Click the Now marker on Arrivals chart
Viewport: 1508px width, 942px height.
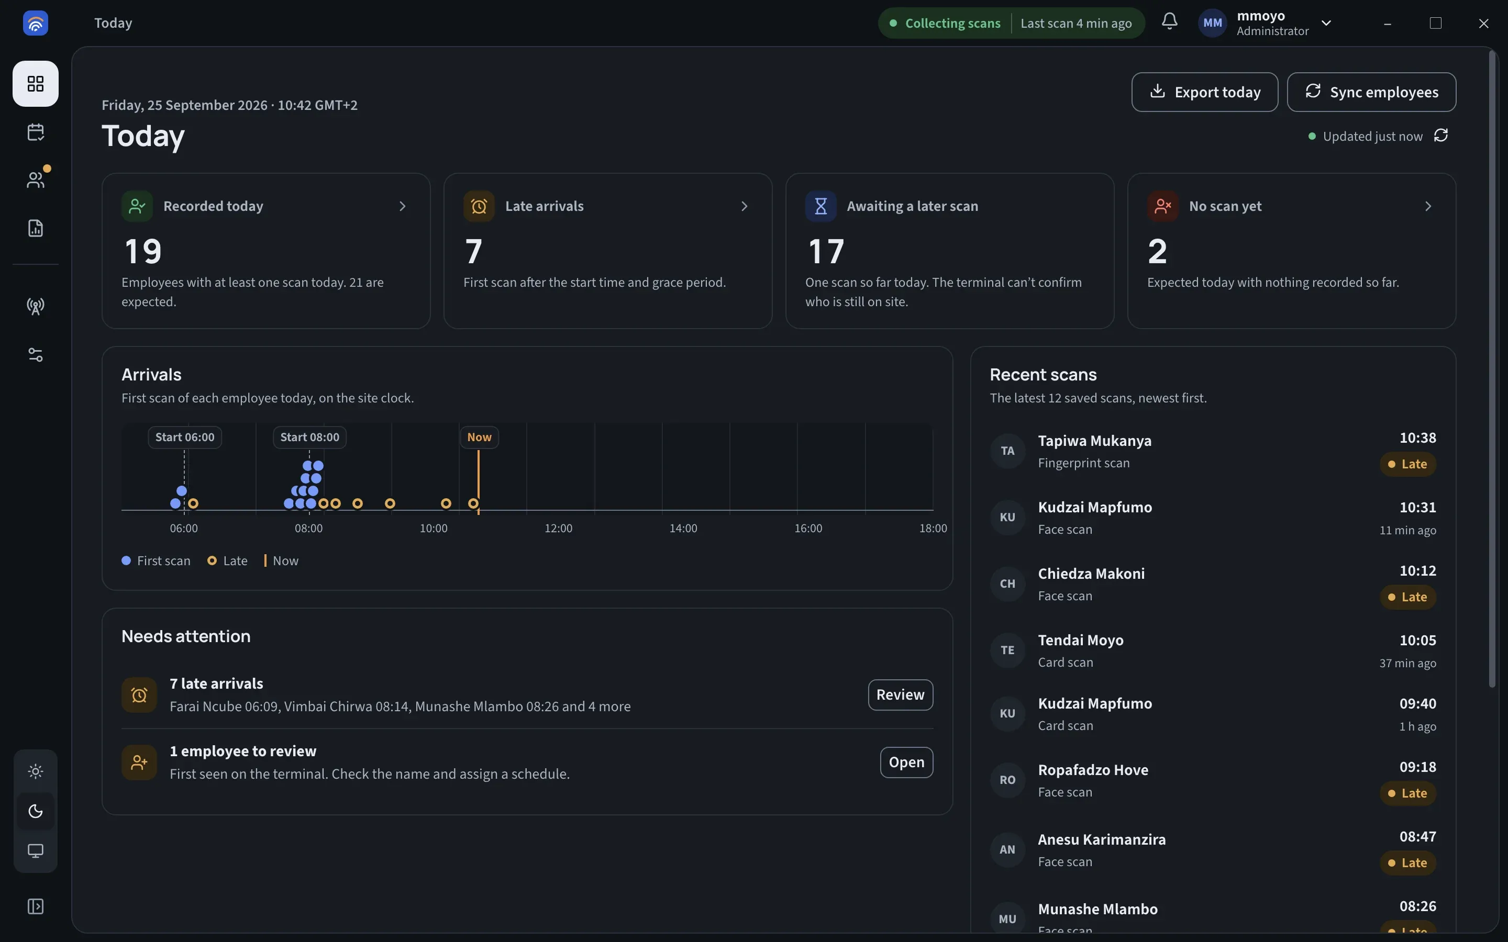[479, 438]
